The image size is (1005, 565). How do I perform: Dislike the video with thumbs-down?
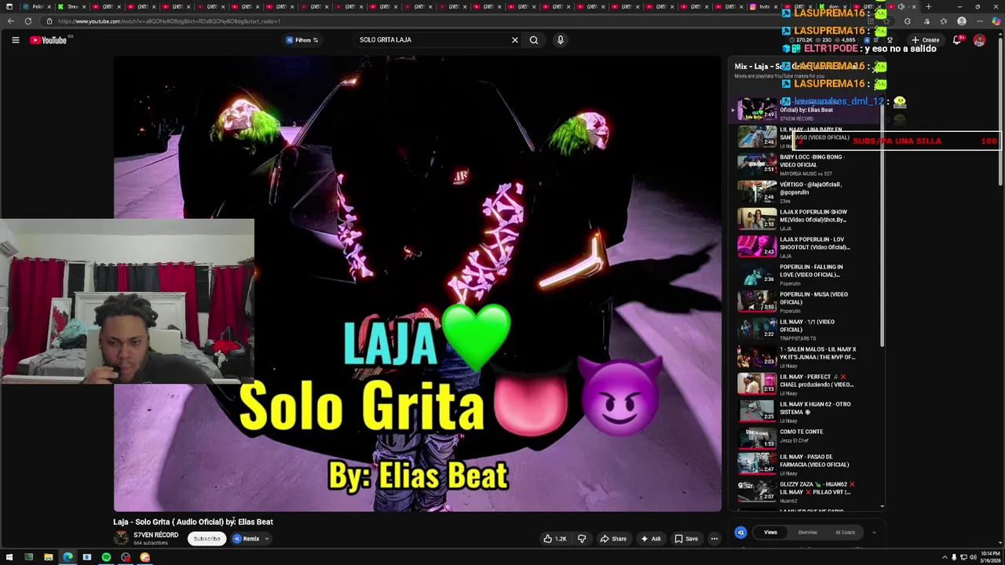click(x=582, y=539)
